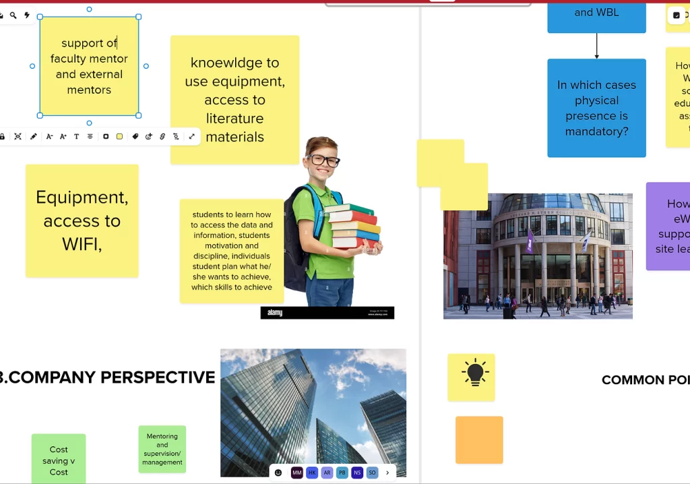This screenshot has height=484, width=690.
Task: Select the MM collaborator avatar
Action: pos(296,473)
